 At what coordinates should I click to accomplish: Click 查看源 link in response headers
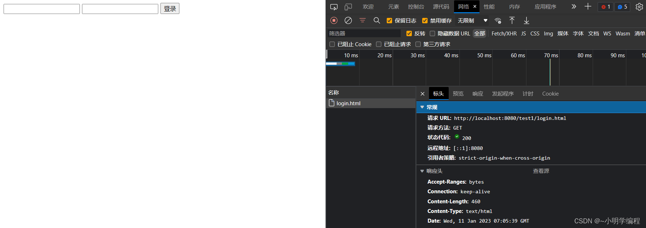(x=541, y=171)
